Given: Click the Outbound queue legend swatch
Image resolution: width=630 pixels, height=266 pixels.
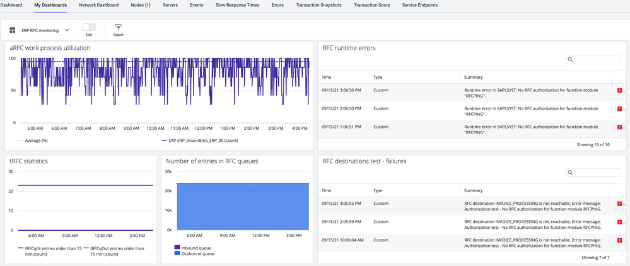Looking at the screenshot, I should (x=177, y=253).
